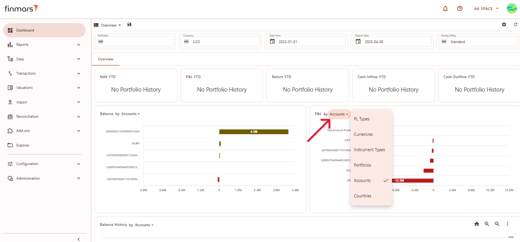Click the notifications bell icon
The image size is (520, 242).
[445, 8]
